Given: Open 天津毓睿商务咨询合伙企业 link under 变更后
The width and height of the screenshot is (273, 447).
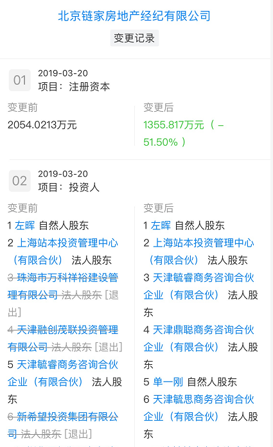Looking at the screenshot, I should tap(199, 286).
